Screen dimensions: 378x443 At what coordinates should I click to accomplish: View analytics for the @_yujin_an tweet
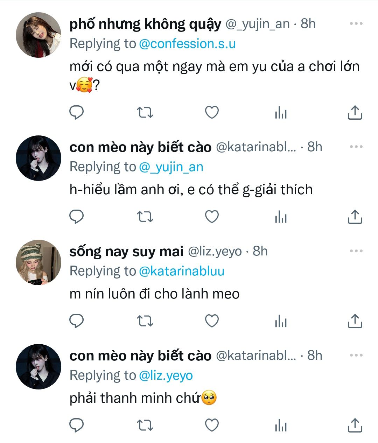(x=281, y=113)
